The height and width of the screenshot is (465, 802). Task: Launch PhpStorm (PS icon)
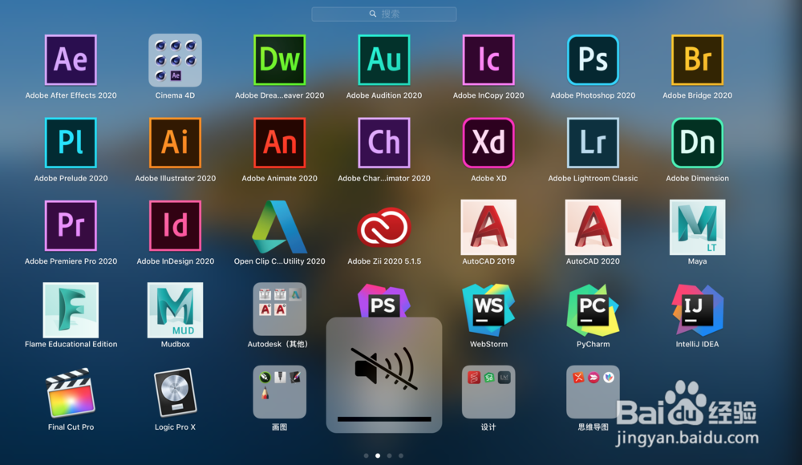click(x=383, y=301)
